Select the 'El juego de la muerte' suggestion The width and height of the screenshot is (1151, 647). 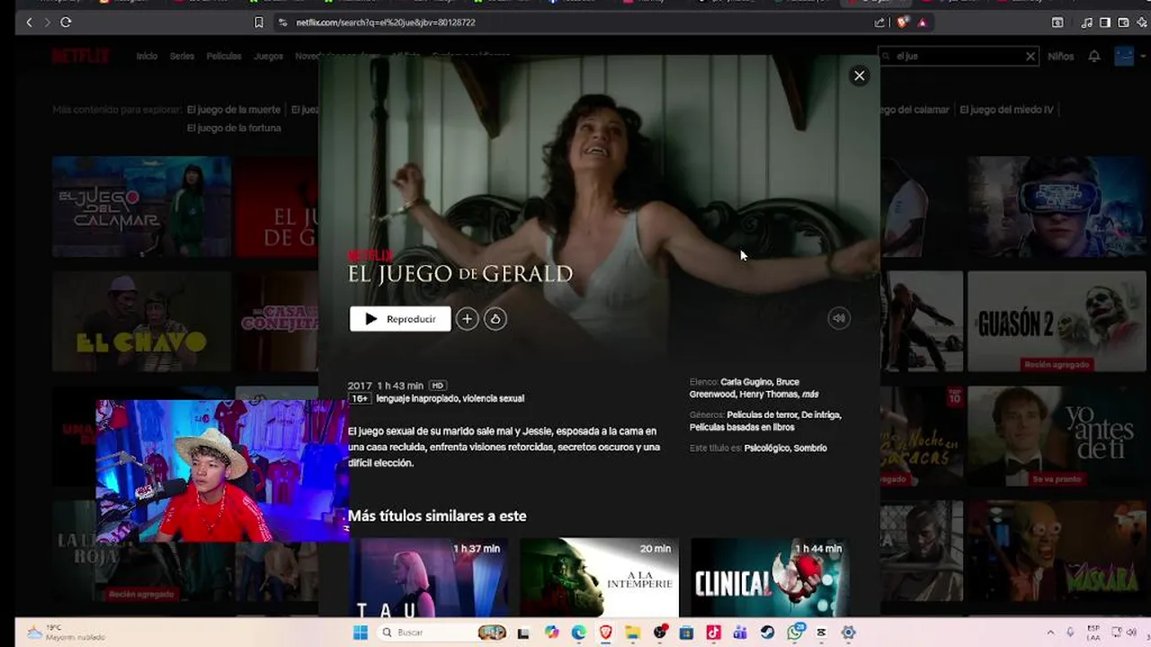(233, 110)
